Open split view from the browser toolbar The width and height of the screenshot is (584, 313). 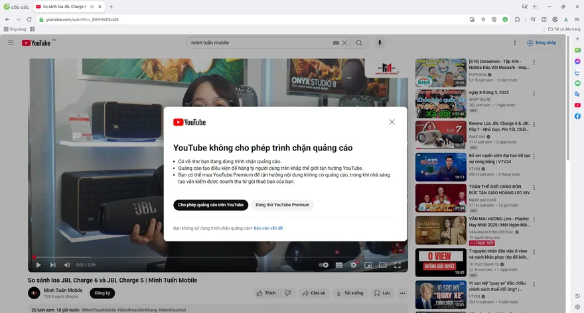point(544,19)
